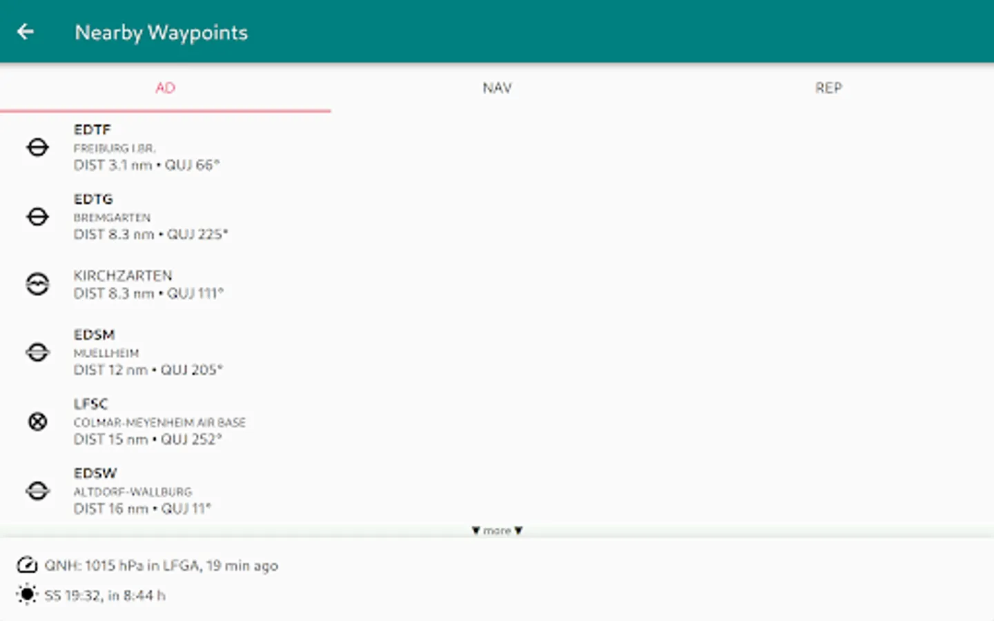Switch to the REP tab
994x621 pixels.
pos(828,88)
